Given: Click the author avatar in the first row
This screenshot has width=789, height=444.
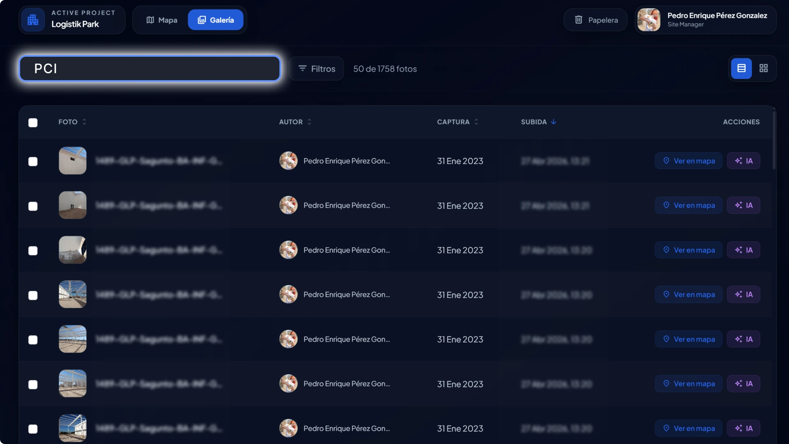Looking at the screenshot, I should tap(288, 161).
